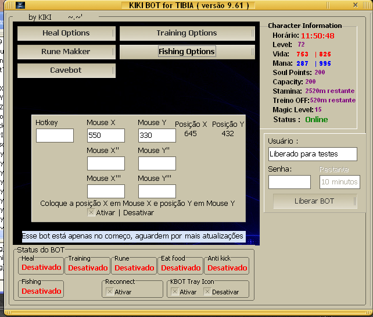
Task: Click the Mouse Y field showing 330
Action: click(157, 136)
